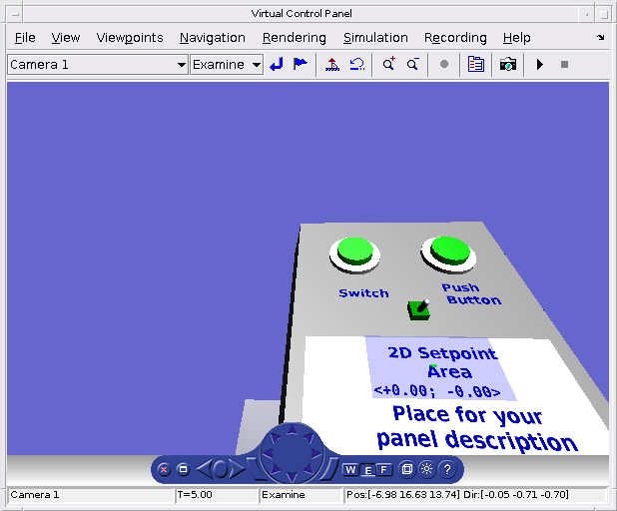Select Fly mode F button

click(384, 470)
